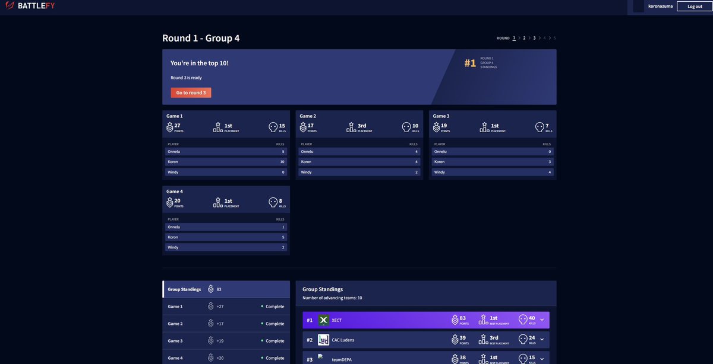The height and width of the screenshot is (364, 713).
Task: Click the Game 1 placement podium icon
Action: [218, 127]
